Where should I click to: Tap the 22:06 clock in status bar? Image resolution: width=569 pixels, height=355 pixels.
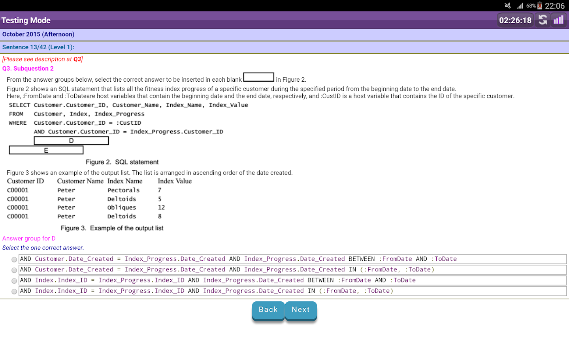tap(555, 6)
